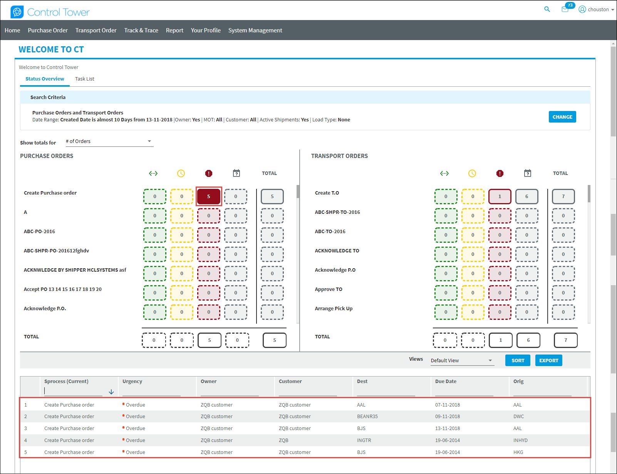617x474 pixels.
Task: Open the System Management menu
Action: 255,30
